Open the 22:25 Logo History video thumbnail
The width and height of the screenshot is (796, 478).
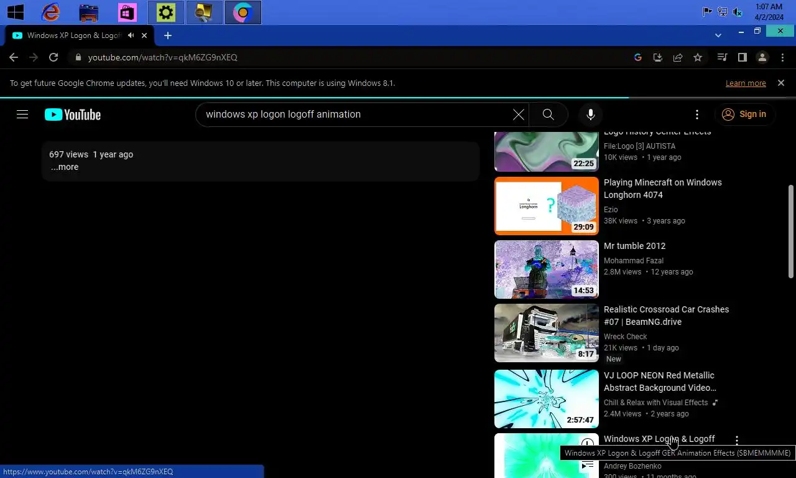[x=547, y=151]
